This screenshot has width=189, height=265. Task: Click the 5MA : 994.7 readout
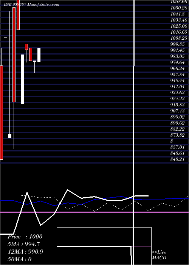24,245
